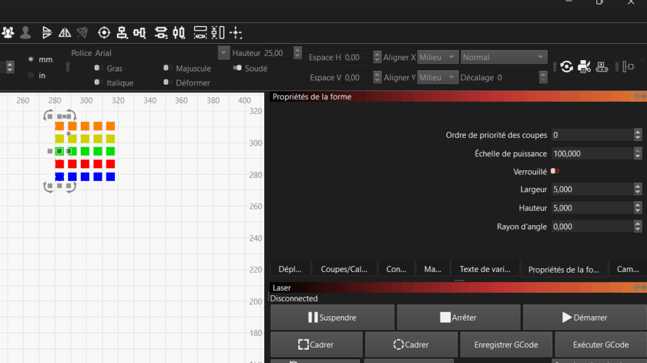Click the docking alignment icon at far right

coord(628,66)
